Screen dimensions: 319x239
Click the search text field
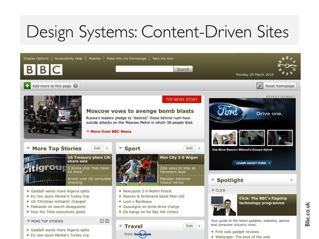tap(145, 69)
